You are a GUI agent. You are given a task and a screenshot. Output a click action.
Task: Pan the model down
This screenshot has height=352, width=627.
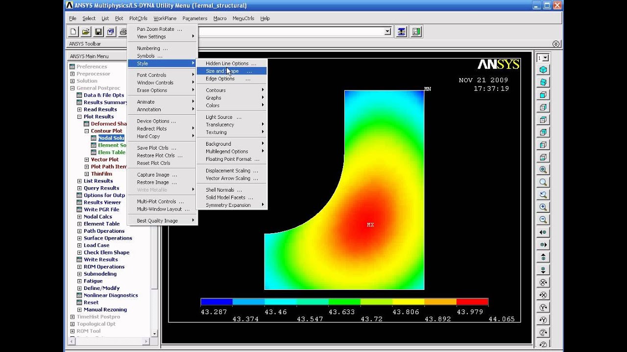(543, 269)
